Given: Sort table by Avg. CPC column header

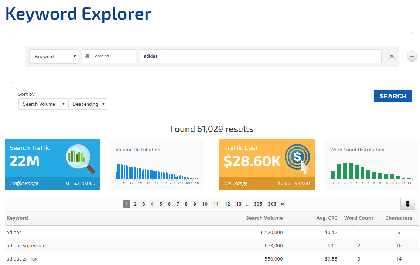Looking at the screenshot, I should point(327,218).
